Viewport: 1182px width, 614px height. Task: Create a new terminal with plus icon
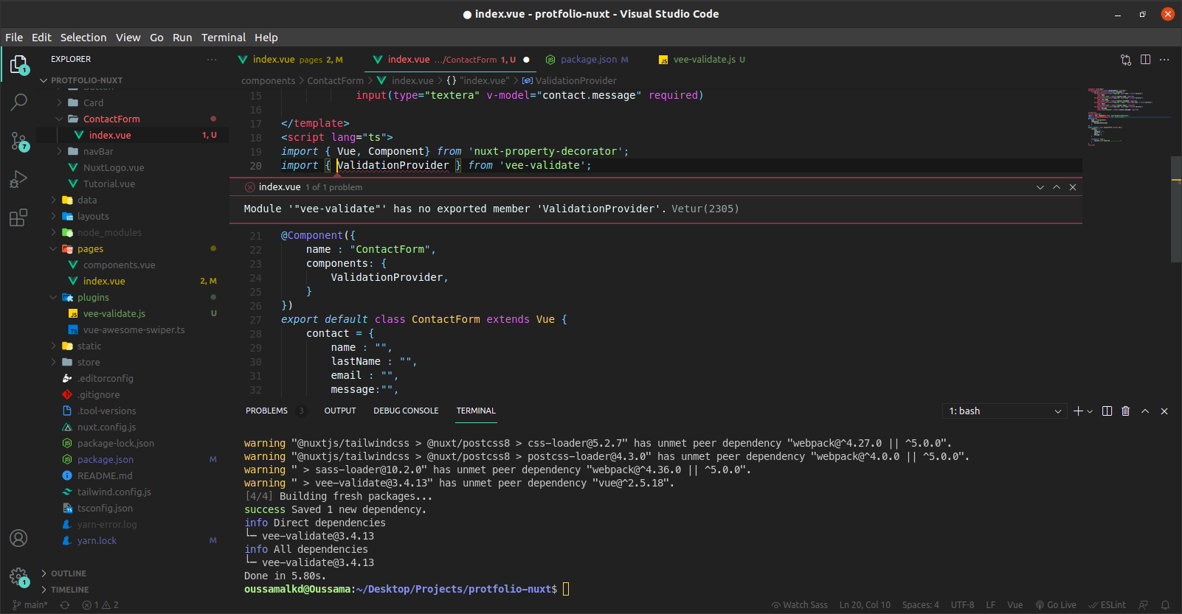point(1078,411)
